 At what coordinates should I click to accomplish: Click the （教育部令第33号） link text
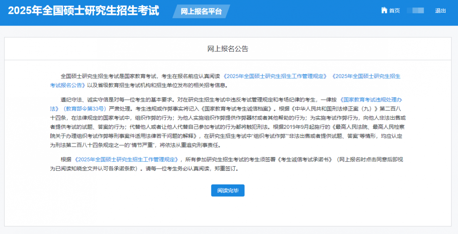[x=82, y=109]
